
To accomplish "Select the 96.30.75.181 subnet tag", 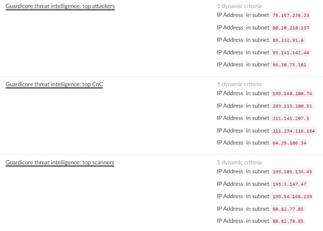I will pos(289,65).
